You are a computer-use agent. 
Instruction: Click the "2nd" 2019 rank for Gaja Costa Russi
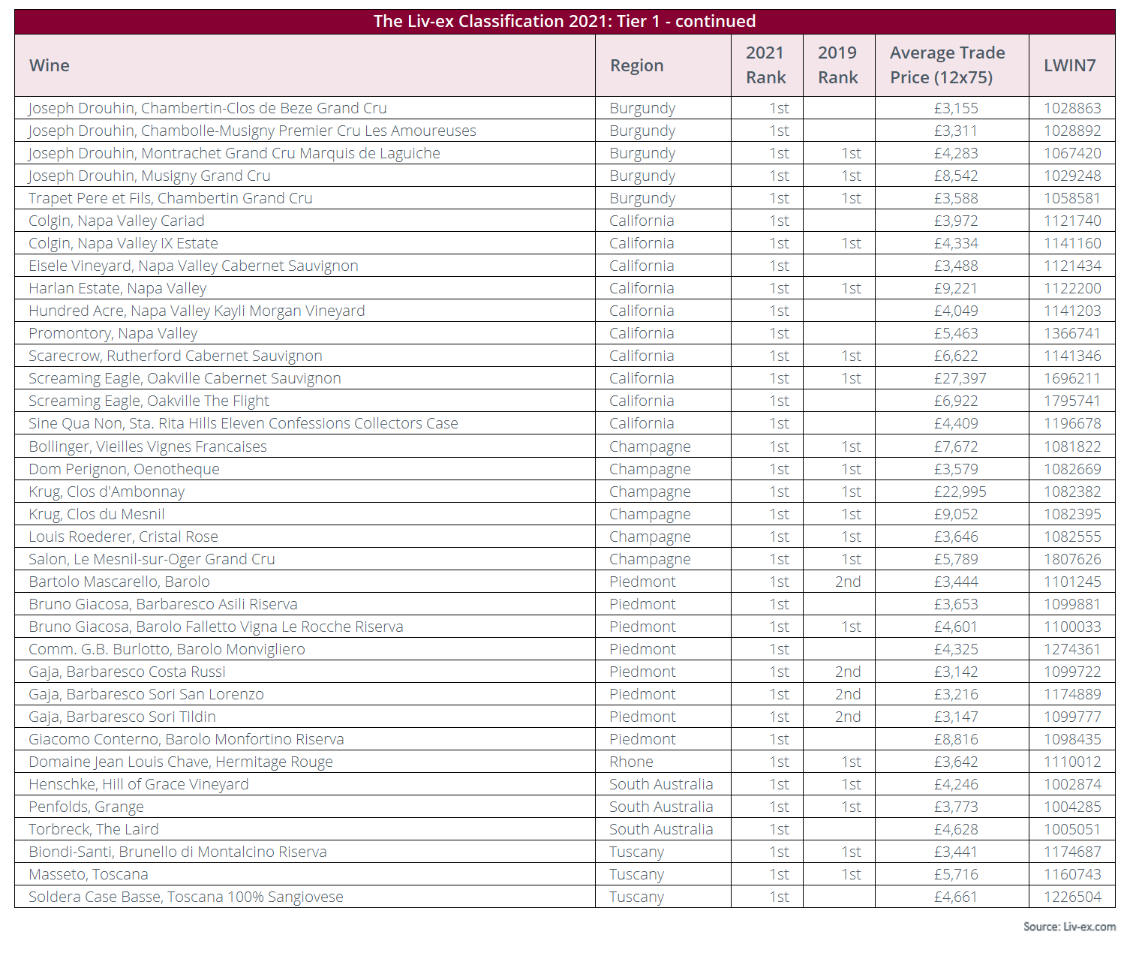pos(848,672)
